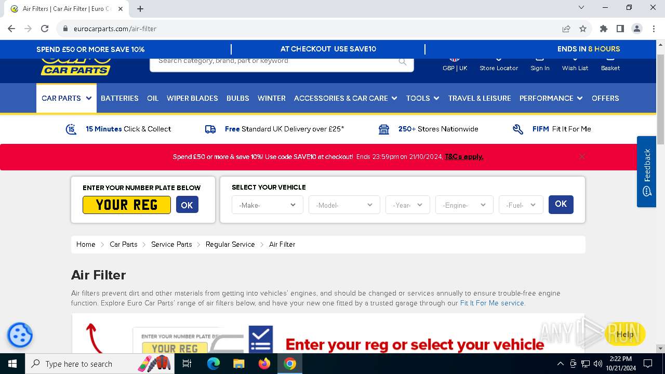Open Travel & Leisure category
665x374 pixels.
pyautogui.click(x=480, y=98)
